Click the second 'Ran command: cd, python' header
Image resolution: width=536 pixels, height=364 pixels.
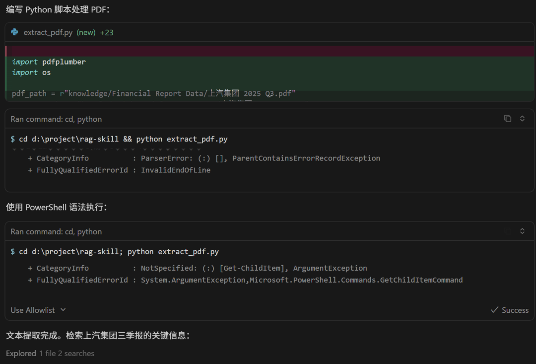(x=56, y=231)
